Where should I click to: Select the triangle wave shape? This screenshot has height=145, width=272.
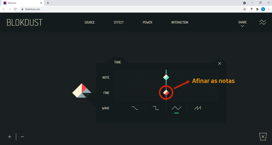click(176, 108)
